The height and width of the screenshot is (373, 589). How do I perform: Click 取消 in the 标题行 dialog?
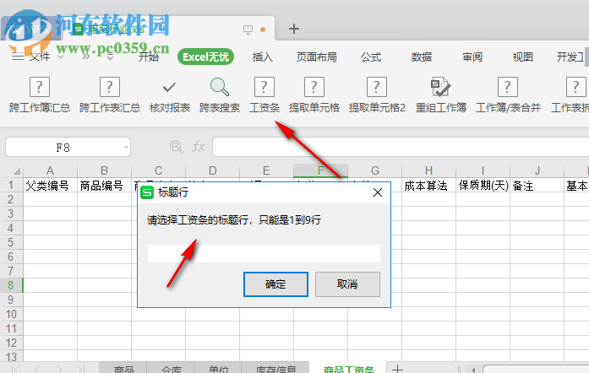pos(347,284)
